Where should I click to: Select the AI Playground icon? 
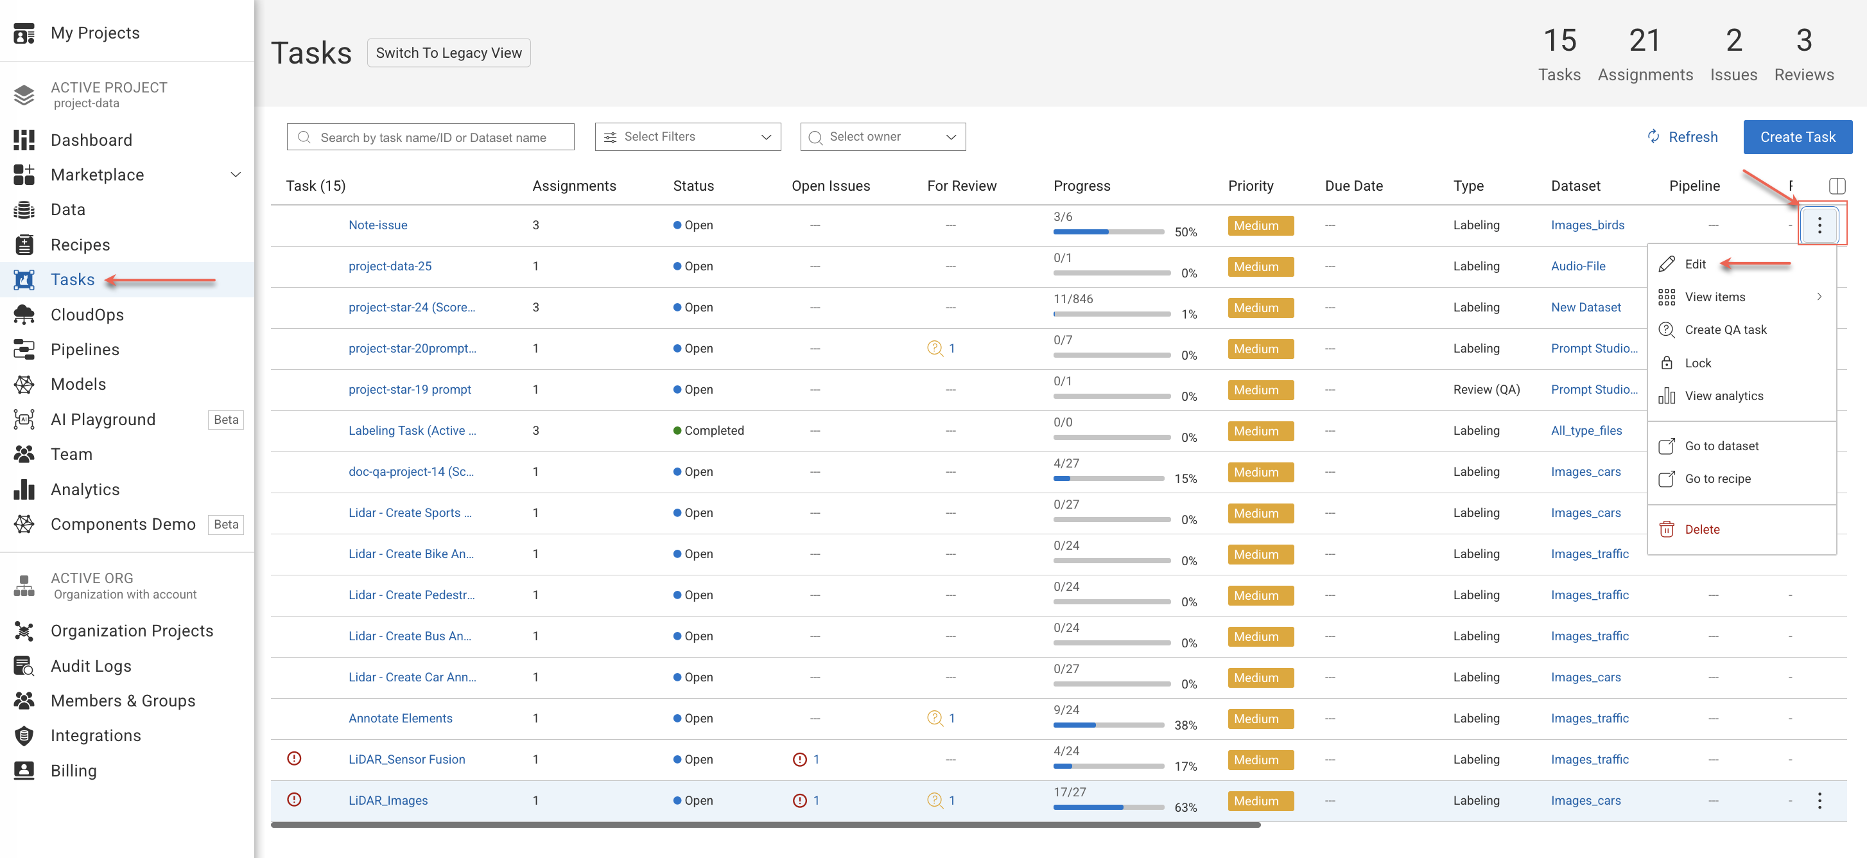coord(24,419)
